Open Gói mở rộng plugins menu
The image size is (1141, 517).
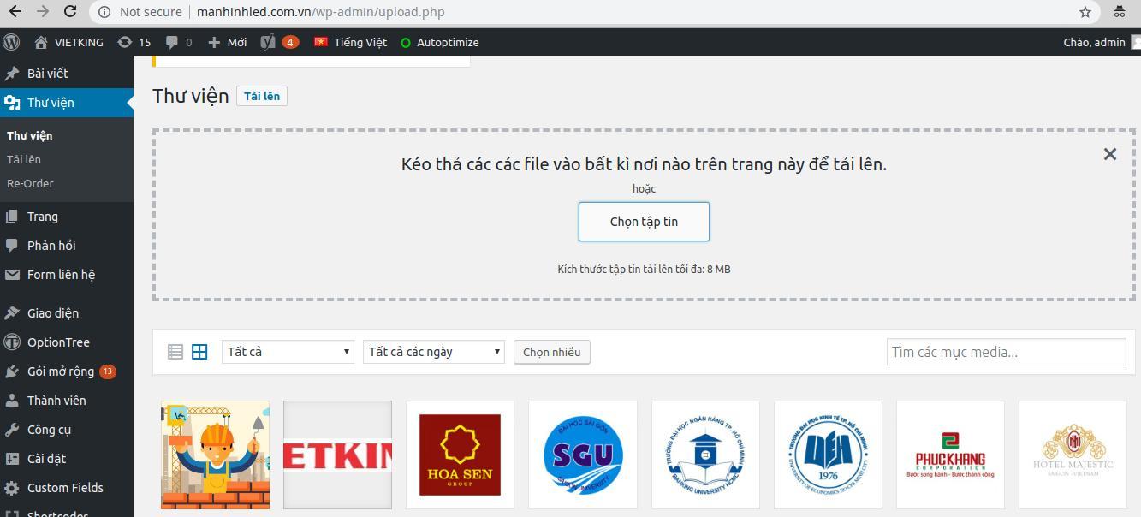(x=67, y=371)
